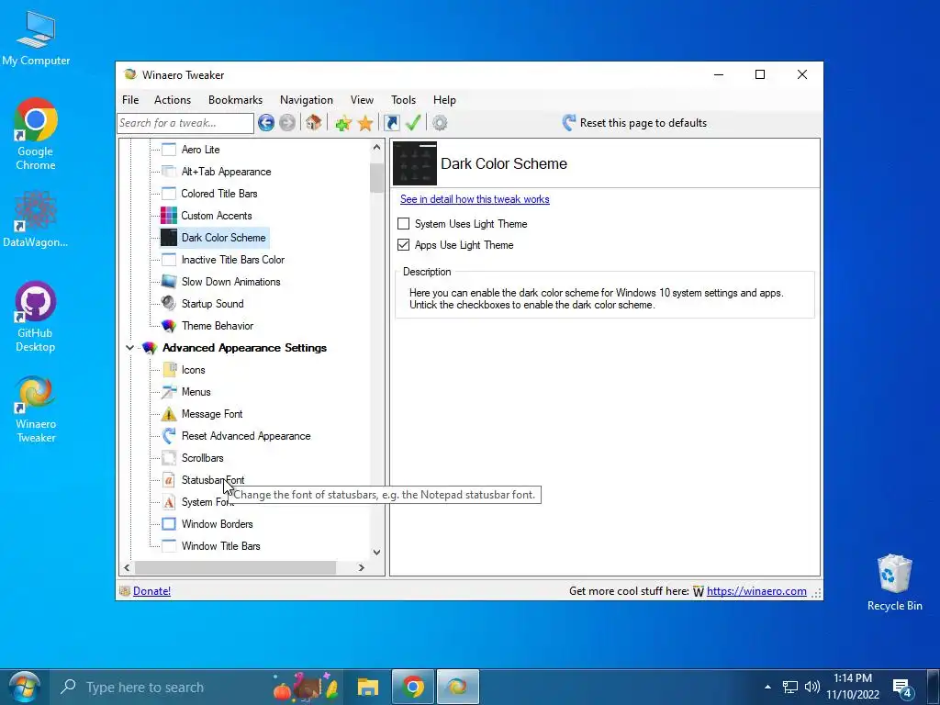The width and height of the screenshot is (940, 705).
Task: Open settings with the gear toolbar icon
Action: point(440,123)
